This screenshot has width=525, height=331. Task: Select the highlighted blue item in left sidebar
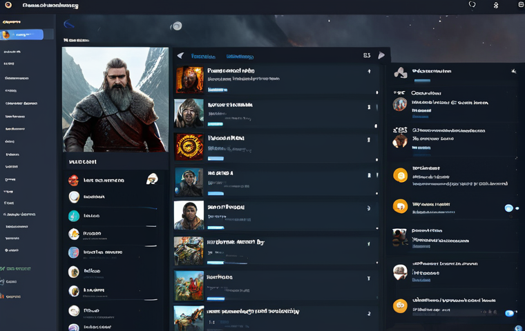(22, 34)
